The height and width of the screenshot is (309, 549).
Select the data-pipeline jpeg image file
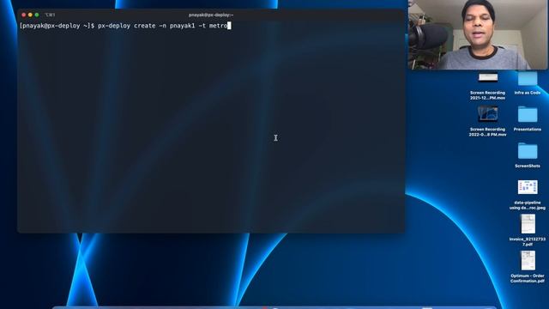pos(528,187)
